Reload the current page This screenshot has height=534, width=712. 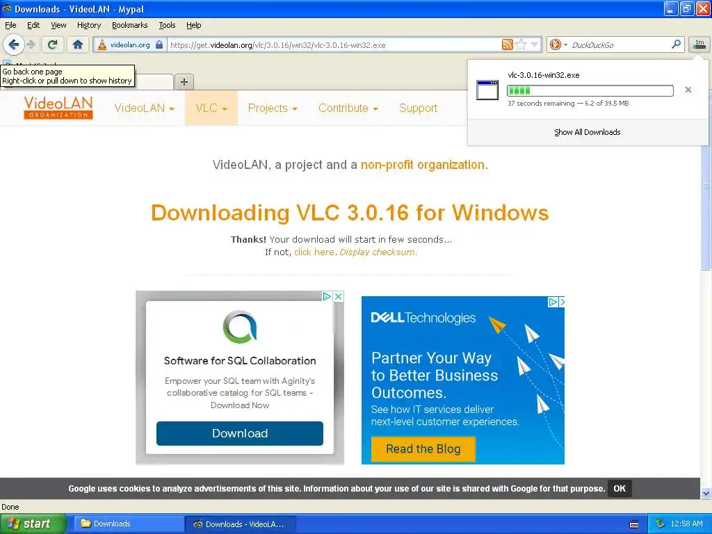coord(52,44)
